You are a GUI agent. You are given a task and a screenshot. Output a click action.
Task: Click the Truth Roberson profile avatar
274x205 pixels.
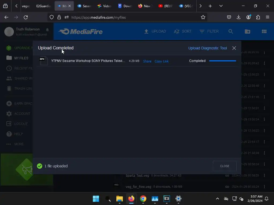point(9,32)
